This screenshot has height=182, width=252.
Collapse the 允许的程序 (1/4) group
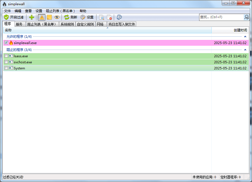245,37
